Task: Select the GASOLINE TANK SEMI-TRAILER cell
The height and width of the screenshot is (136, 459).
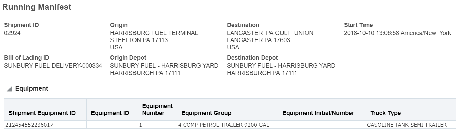Action: click(x=406, y=125)
